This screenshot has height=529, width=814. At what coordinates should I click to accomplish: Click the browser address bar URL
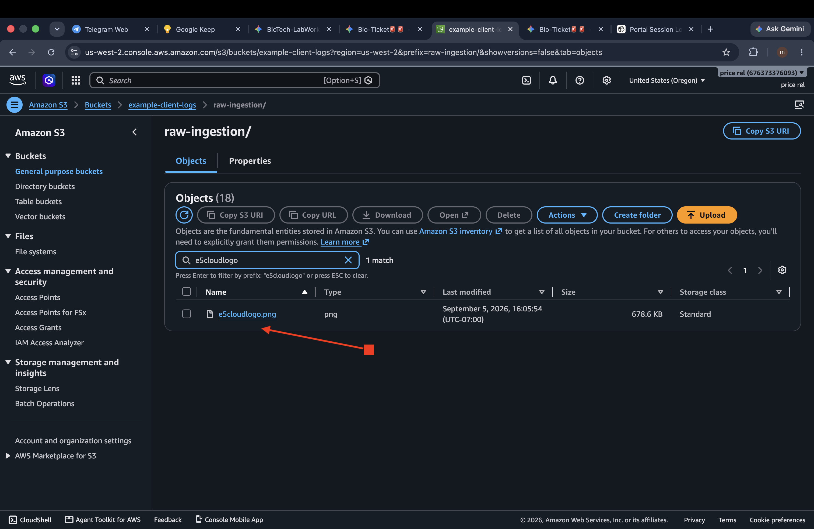point(343,52)
